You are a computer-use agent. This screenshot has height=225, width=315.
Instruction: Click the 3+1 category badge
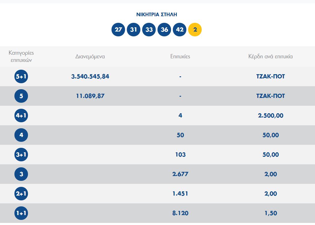coord(21,155)
